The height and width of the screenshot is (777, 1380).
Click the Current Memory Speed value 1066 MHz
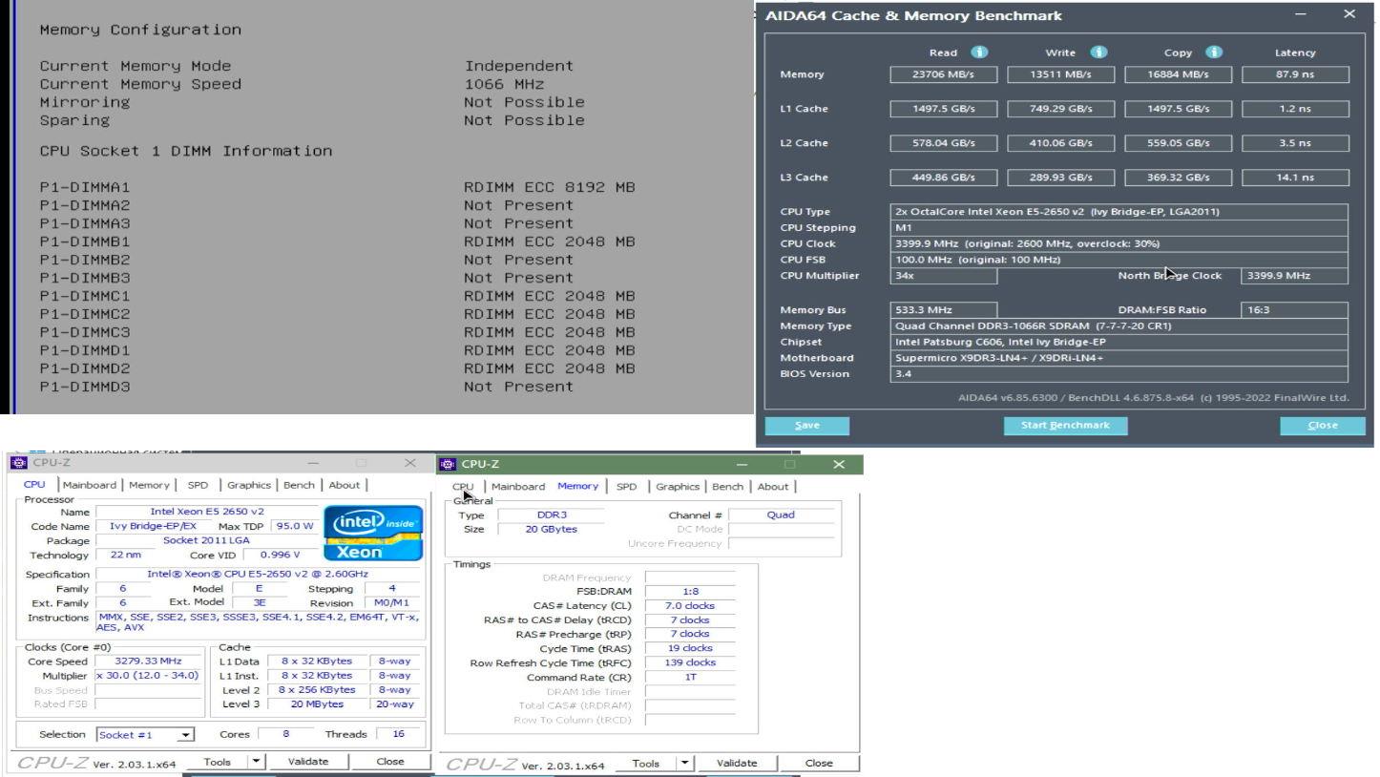(504, 84)
